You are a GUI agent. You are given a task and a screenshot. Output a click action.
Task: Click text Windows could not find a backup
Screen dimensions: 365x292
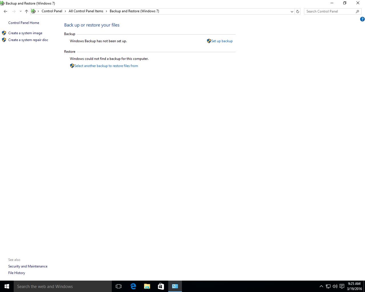click(109, 59)
